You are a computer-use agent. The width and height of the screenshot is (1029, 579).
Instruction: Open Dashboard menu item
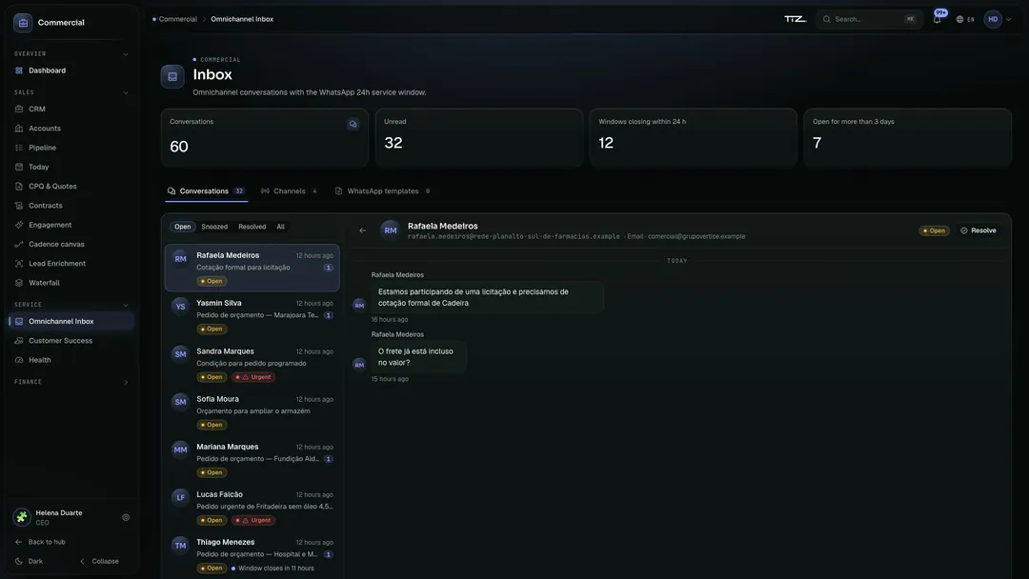(71, 70)
